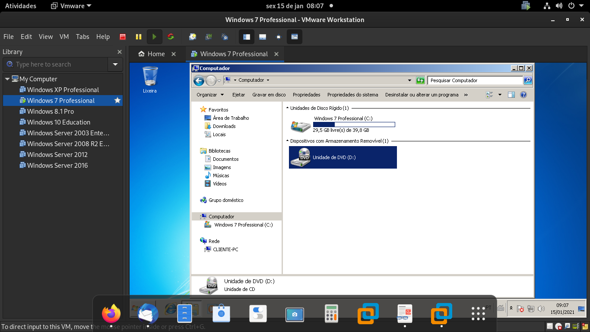Power on the VM with the green play icon
The width and height of the screenshot is (590, 332).
154,37
